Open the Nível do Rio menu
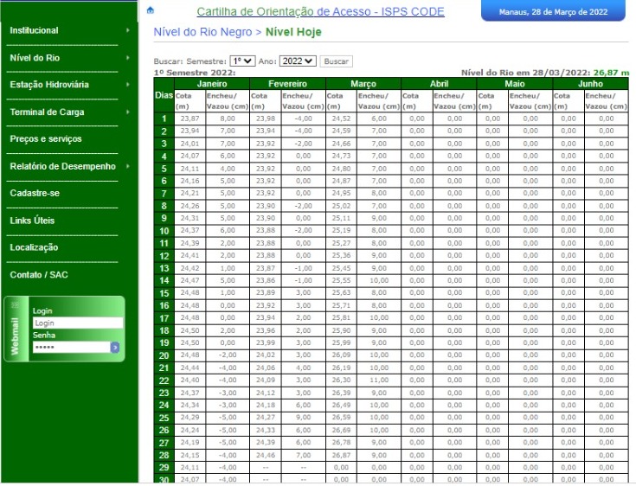Image resolution: width=636 pixels, height=486 pixels. 35,58
